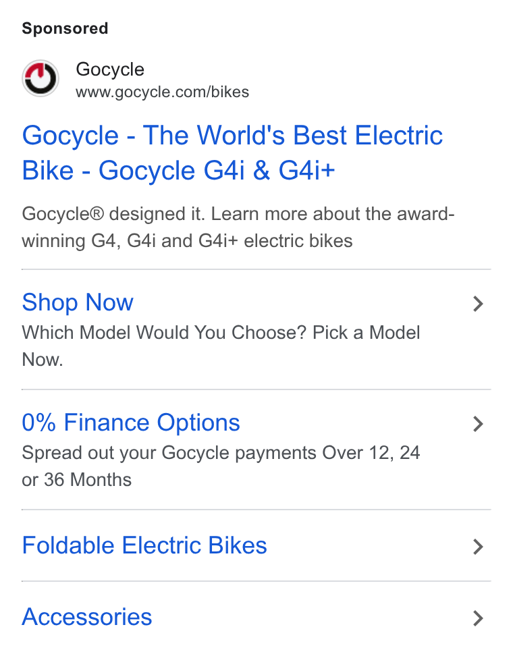This screenshot has height=652, width=513.
Task: Click the Gocycle power-button logo icon
Action: click(40, 78)
